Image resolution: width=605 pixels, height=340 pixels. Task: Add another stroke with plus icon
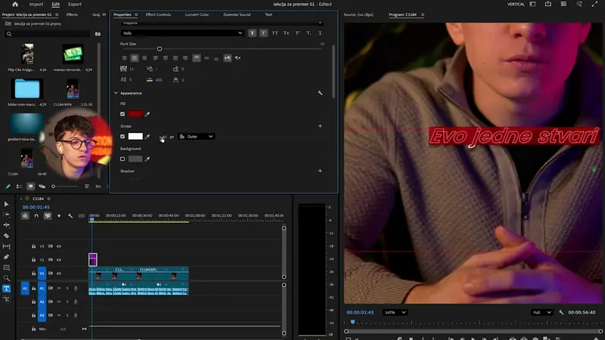click(320, 126)
